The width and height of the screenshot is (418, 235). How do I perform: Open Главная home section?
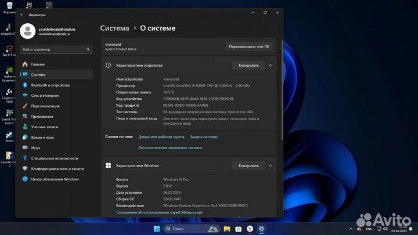tap(56, 64)
